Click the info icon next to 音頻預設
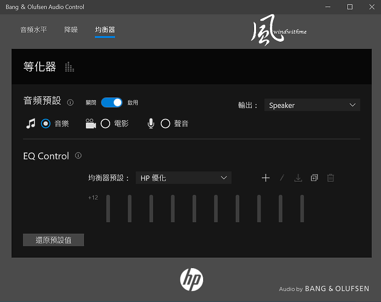The width and height of the screenshot is (381, 302). [x=70, y=103]
